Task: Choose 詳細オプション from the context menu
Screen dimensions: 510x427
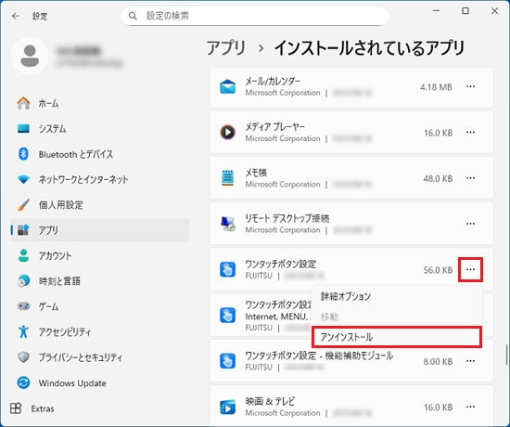Action: point(397,296)
